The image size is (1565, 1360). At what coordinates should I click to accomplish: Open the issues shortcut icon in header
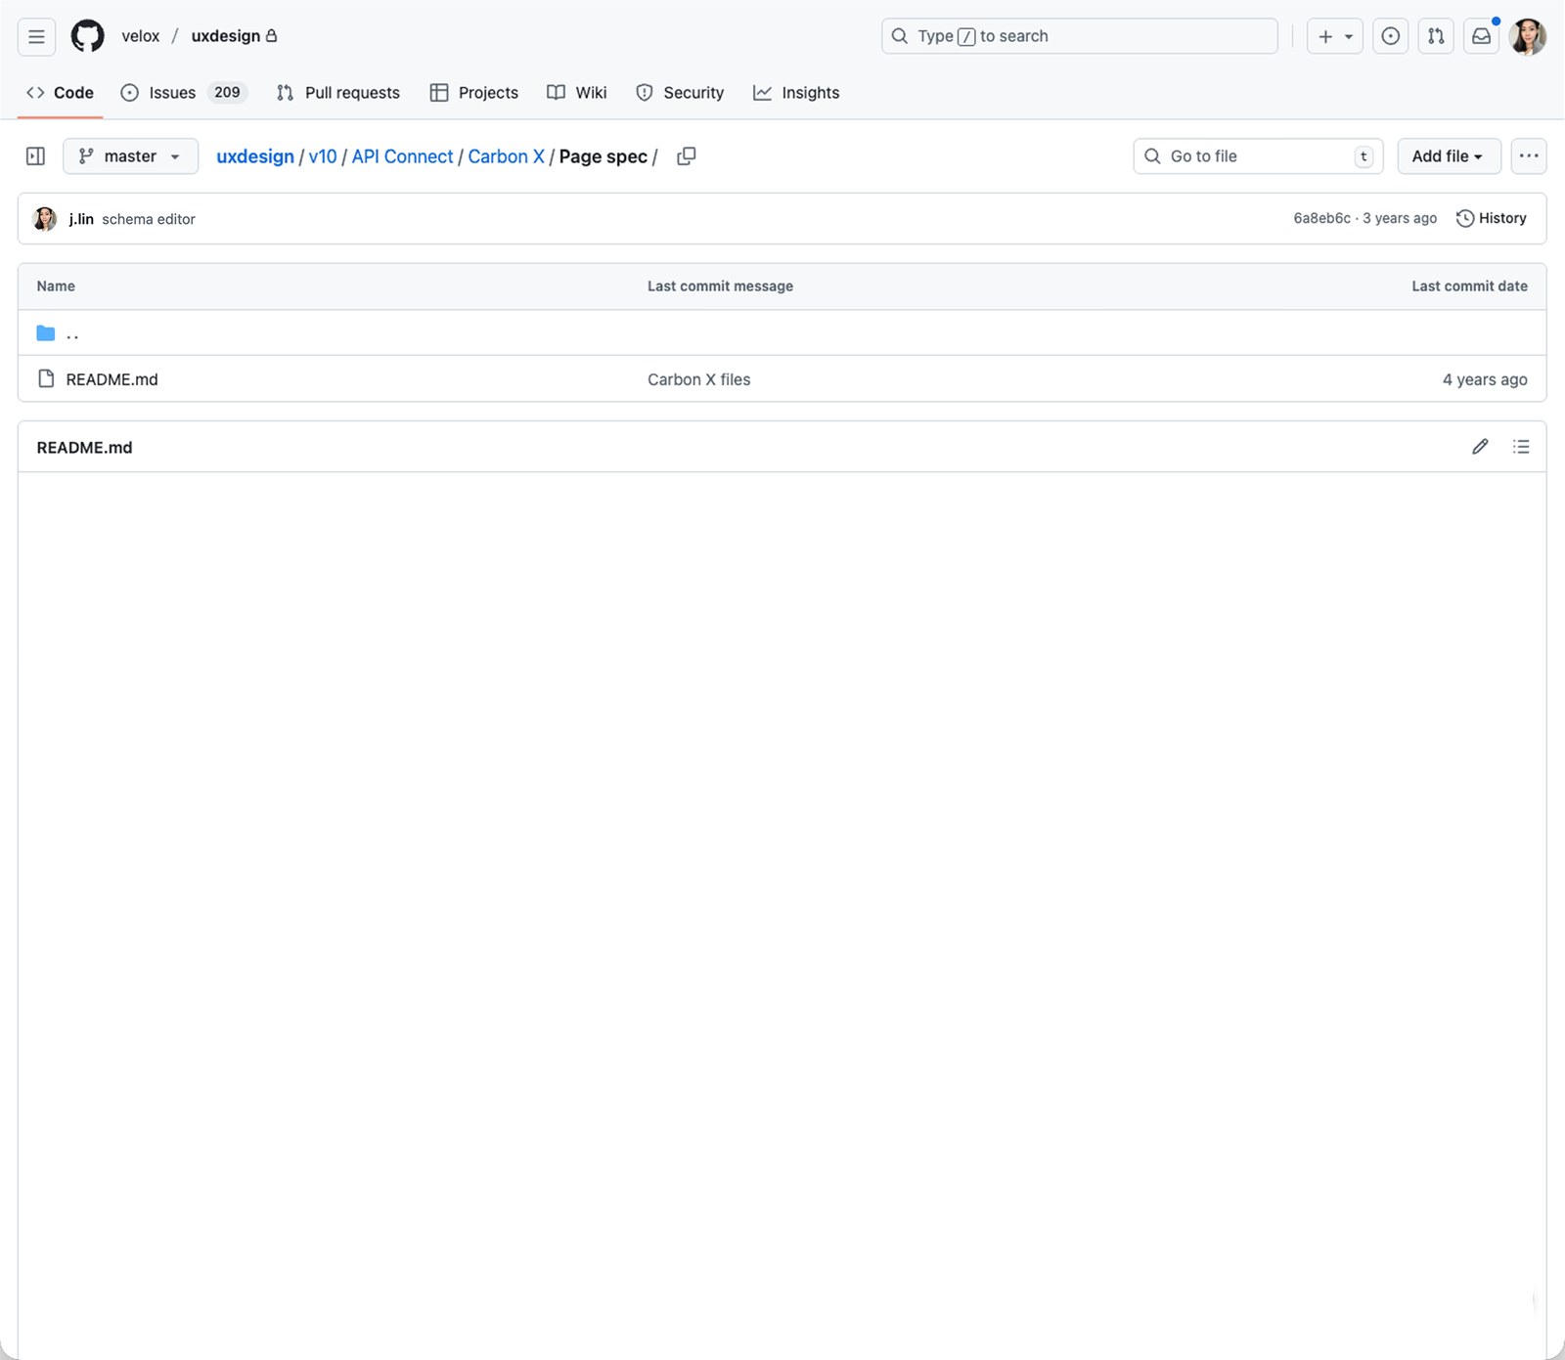point(1390,36)
